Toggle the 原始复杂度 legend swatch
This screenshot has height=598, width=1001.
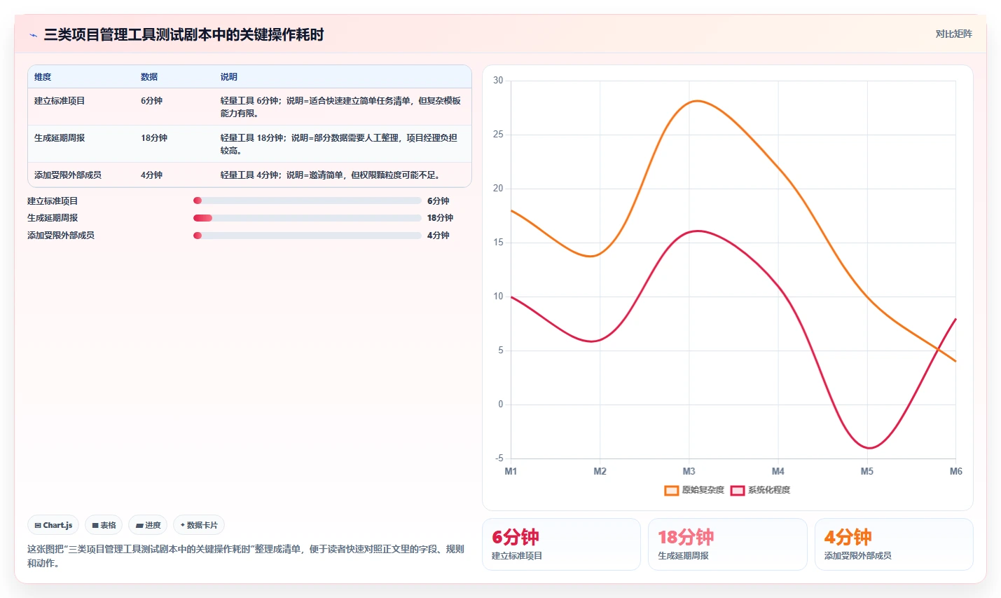(671, 490)
